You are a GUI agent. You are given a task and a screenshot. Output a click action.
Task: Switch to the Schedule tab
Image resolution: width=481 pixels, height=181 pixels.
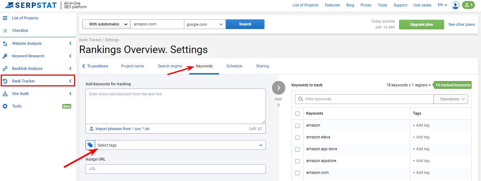(234, 66)
